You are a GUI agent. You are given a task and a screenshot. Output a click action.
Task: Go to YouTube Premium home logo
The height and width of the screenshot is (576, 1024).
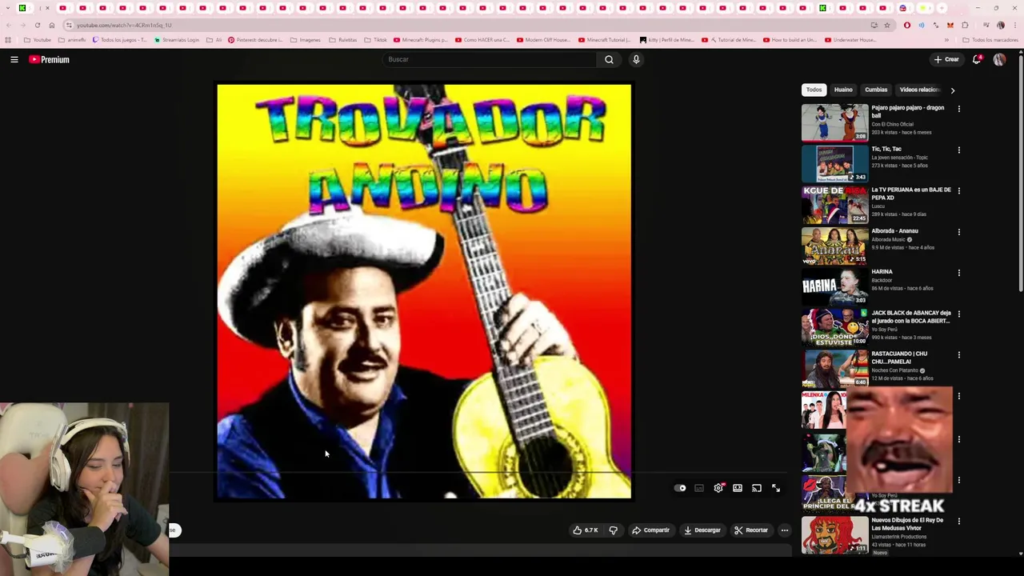(50, 59)
